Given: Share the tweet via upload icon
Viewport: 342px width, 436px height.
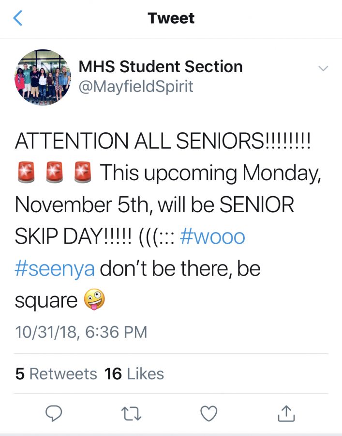Looking at the screenshot, I should click(x=286, y=414).
